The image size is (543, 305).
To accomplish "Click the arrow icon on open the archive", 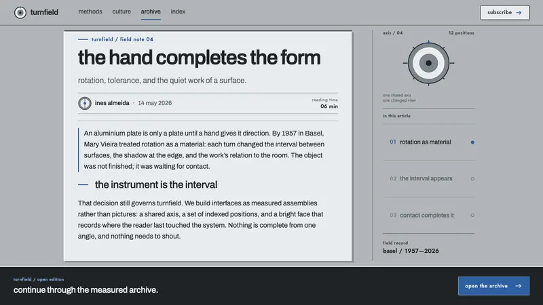I will pos(518,286).
